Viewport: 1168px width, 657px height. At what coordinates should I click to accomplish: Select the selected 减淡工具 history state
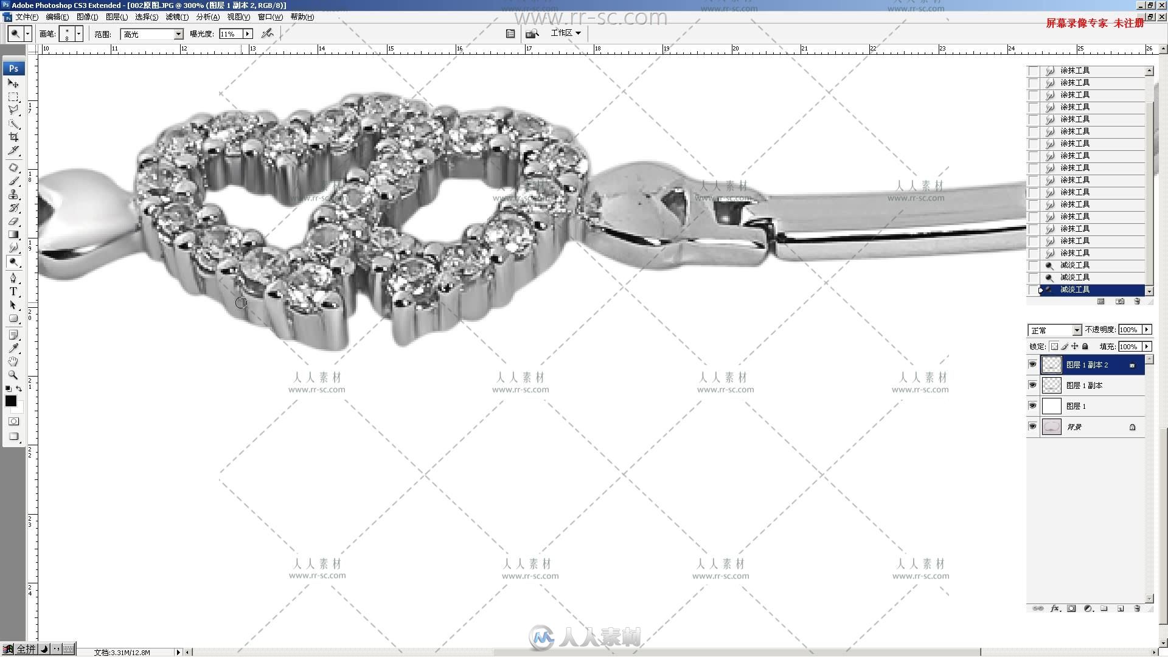pos(1092,290)
